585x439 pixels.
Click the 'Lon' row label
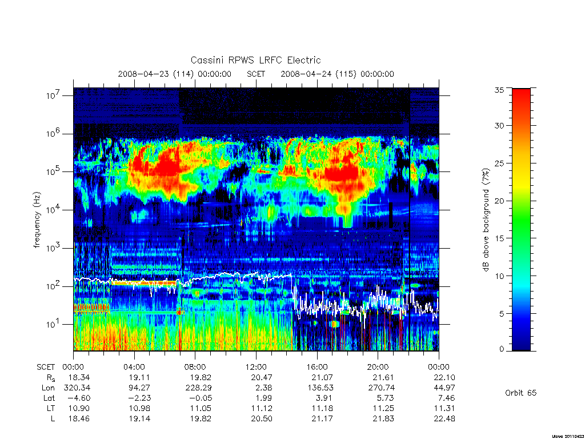click(48, 388)
